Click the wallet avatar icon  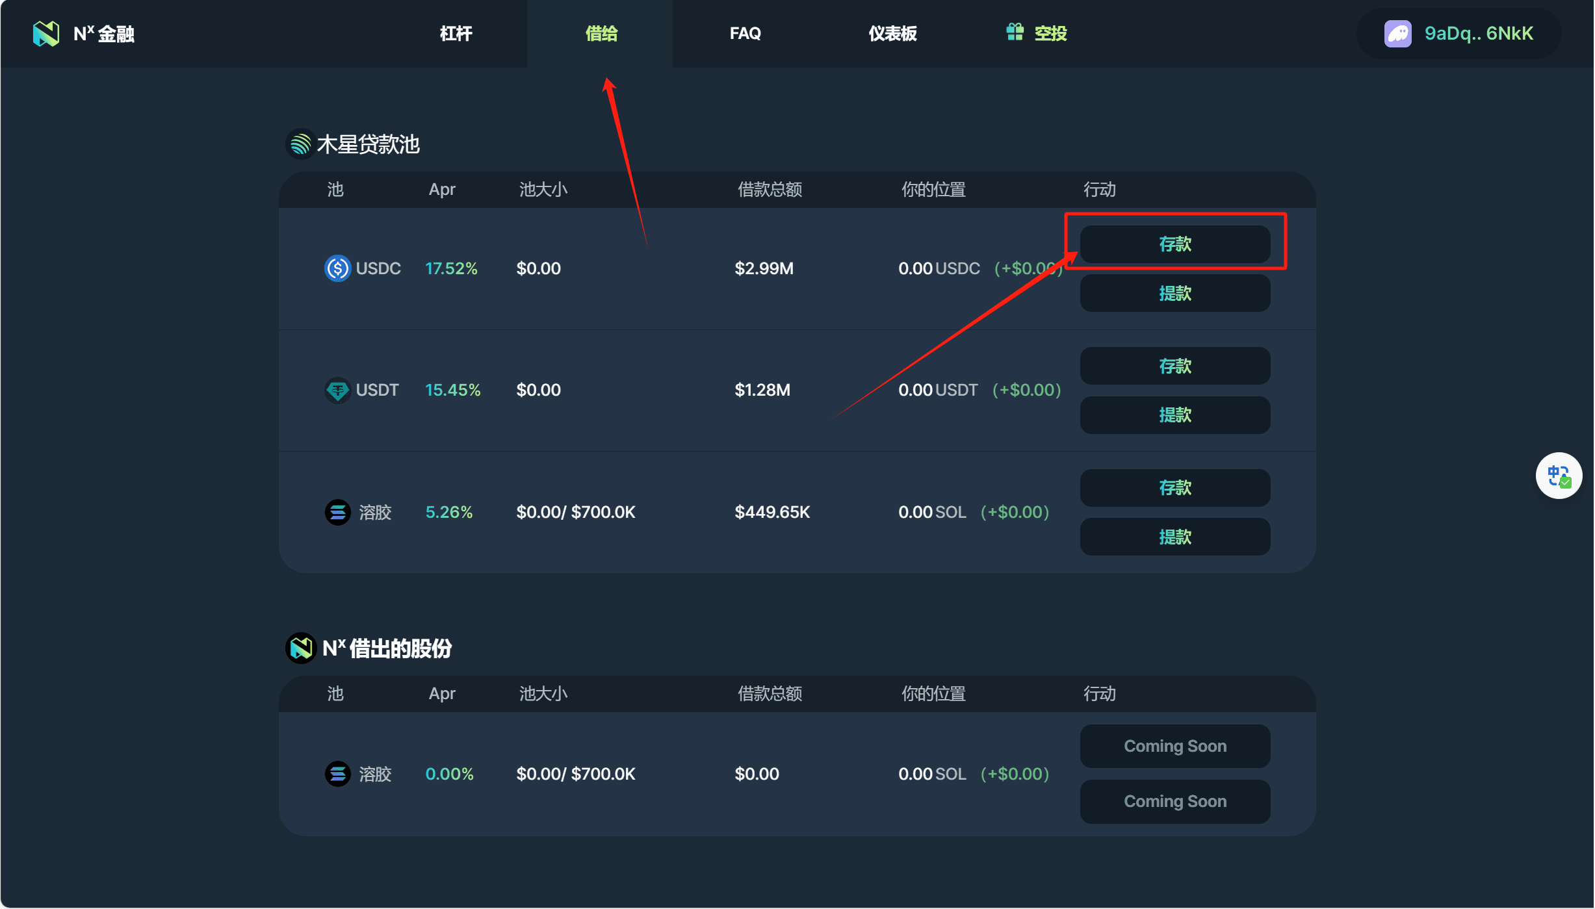[1397, 34]
